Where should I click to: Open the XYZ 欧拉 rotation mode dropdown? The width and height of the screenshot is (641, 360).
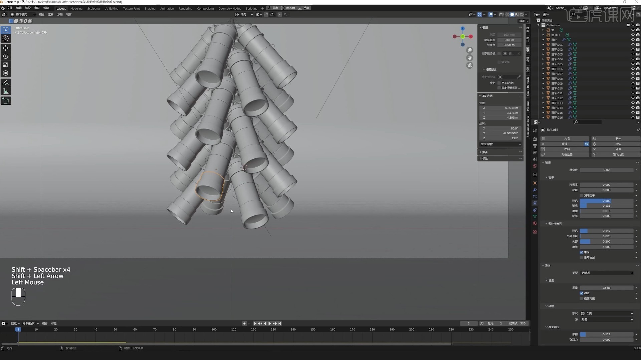pyautogui.click(x=500, y=144)
